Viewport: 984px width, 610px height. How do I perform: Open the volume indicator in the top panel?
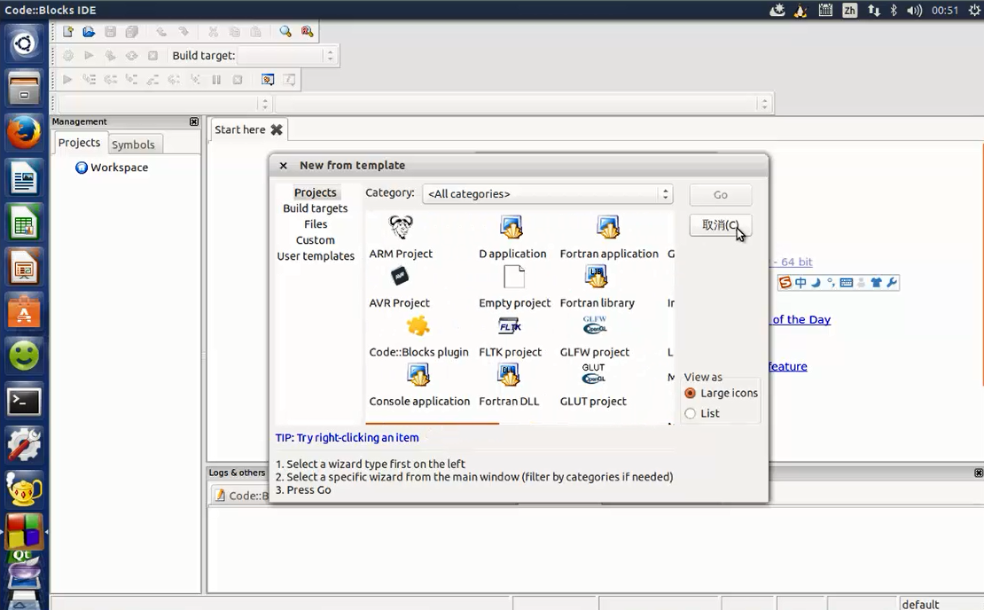(914, 10)
